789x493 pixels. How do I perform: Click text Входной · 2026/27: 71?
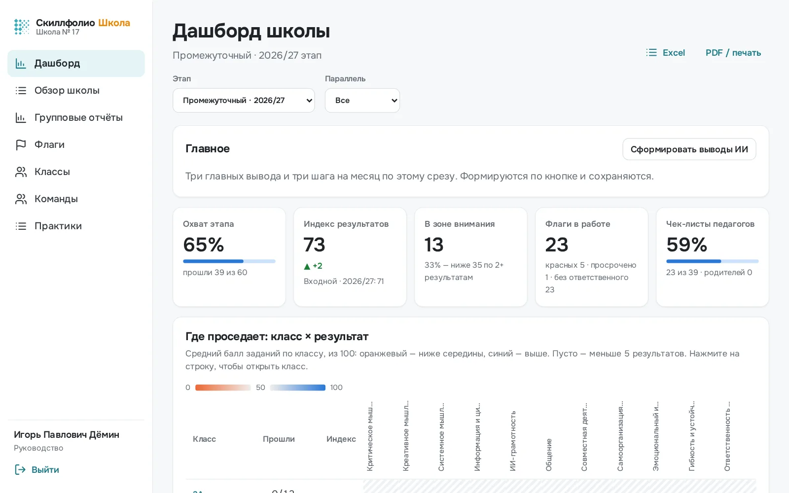click(344, 281)
